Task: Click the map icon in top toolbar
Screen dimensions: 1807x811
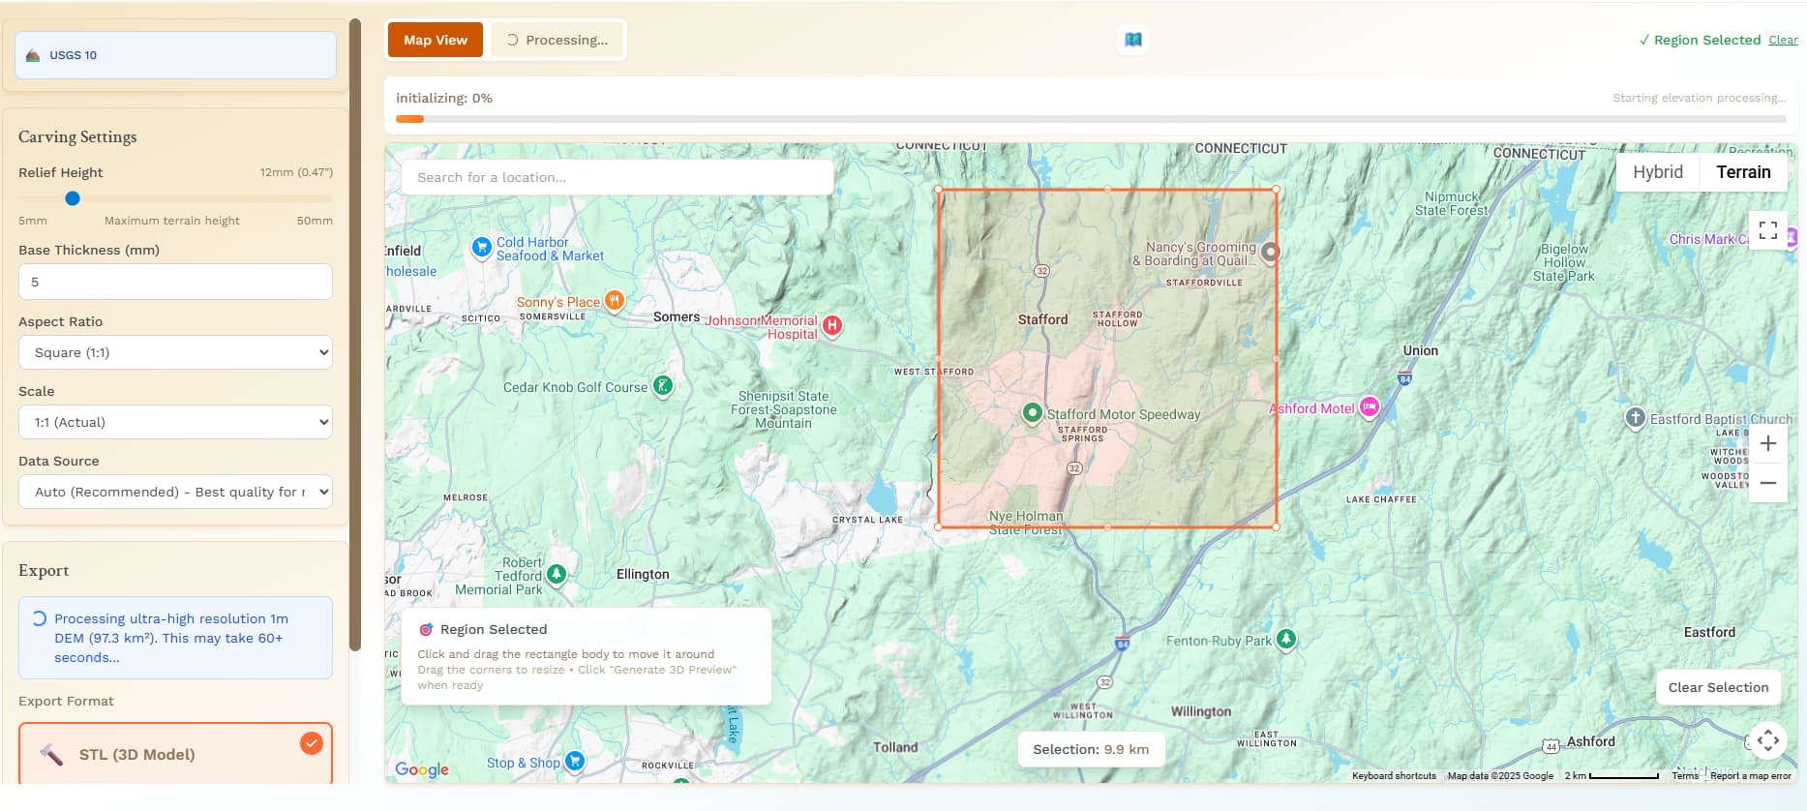Action: [x=1132, y=40]
